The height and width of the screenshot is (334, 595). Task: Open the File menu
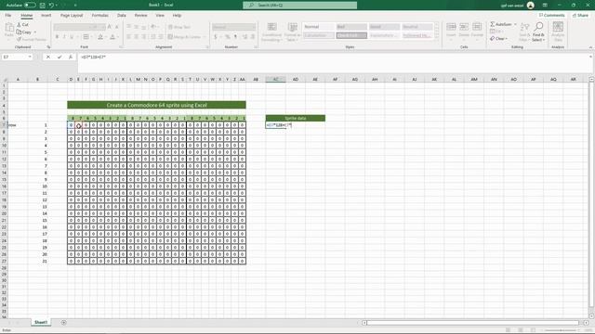[x=8, y=16]
